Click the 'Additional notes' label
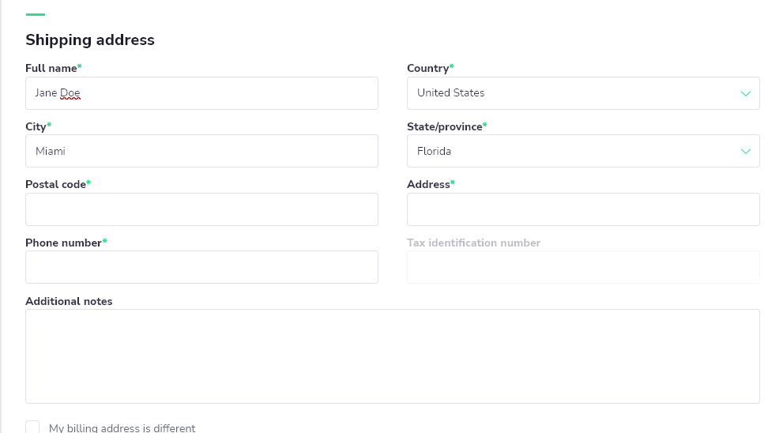Viewport: 783px width, 433px height. (x=69, y=301)
